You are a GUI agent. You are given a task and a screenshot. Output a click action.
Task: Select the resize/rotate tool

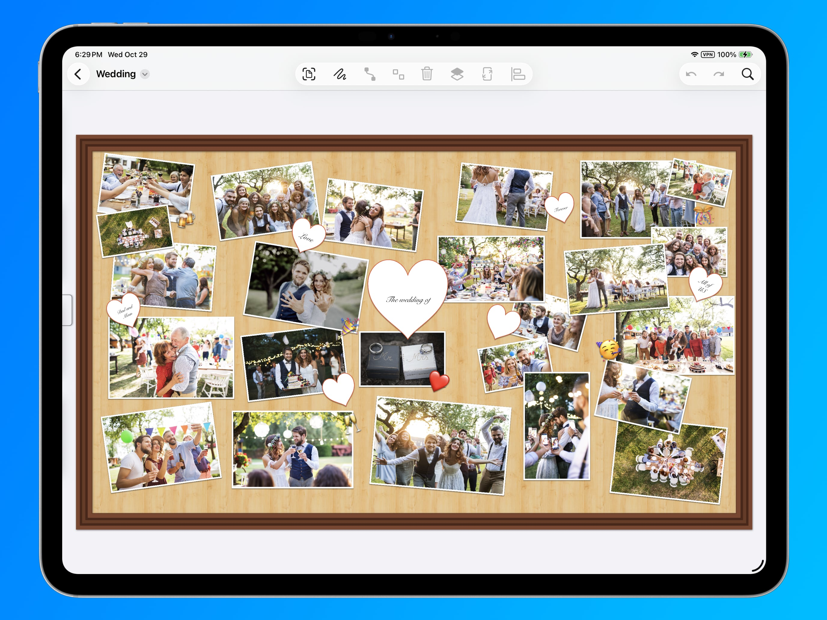pyautogui.click(x=487, y=74)
